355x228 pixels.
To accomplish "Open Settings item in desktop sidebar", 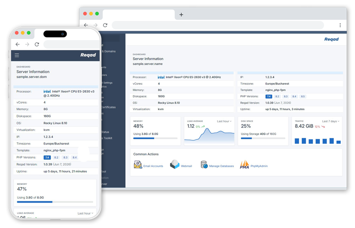I will 108,83.
